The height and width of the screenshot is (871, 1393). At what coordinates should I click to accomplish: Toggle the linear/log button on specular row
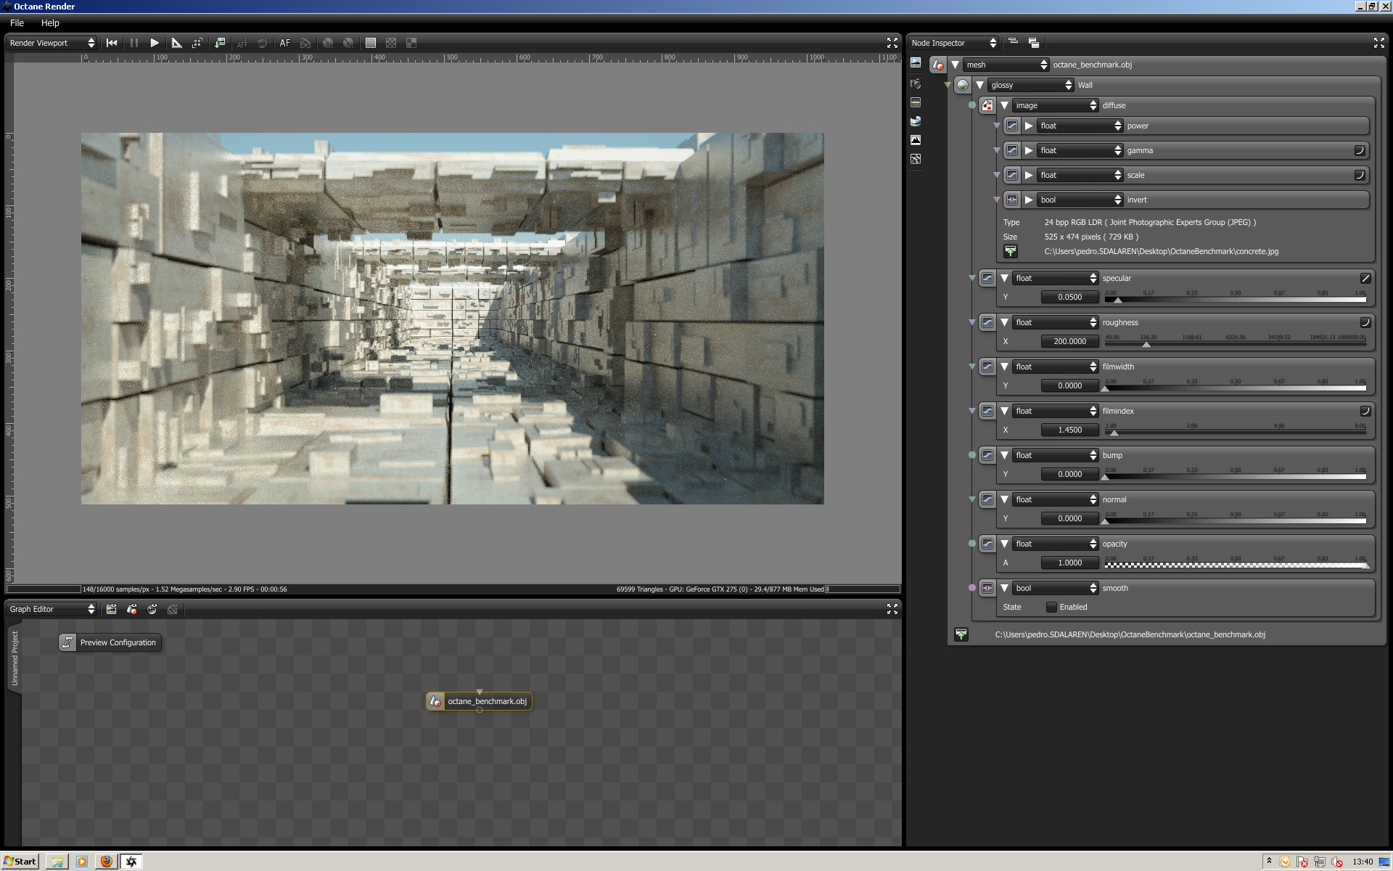pyautogui.click(x=1365, y=278)
